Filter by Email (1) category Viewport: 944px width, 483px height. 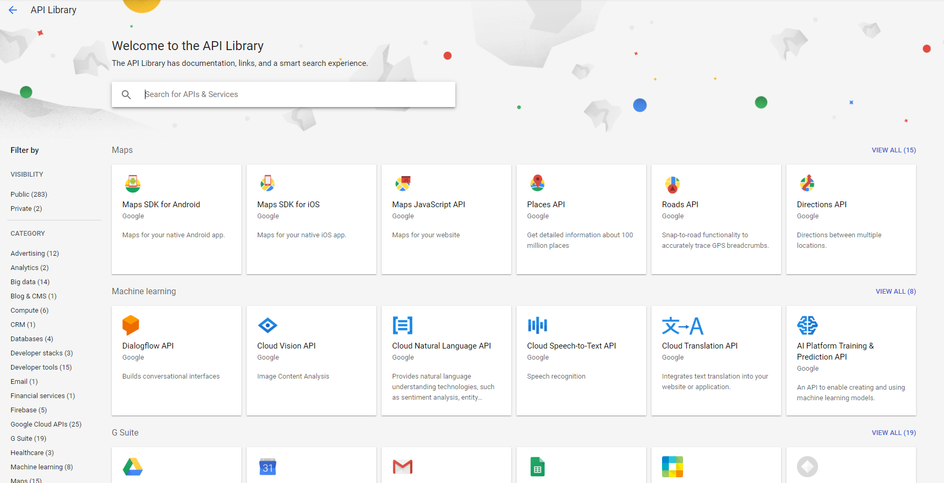click(x=24, y=382)
